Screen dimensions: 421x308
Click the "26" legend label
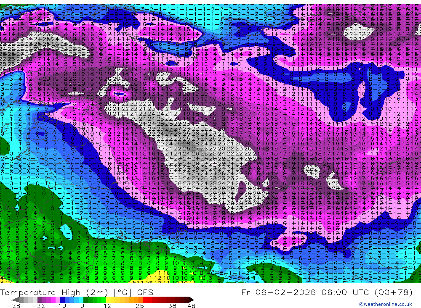(x=140, y=306)
